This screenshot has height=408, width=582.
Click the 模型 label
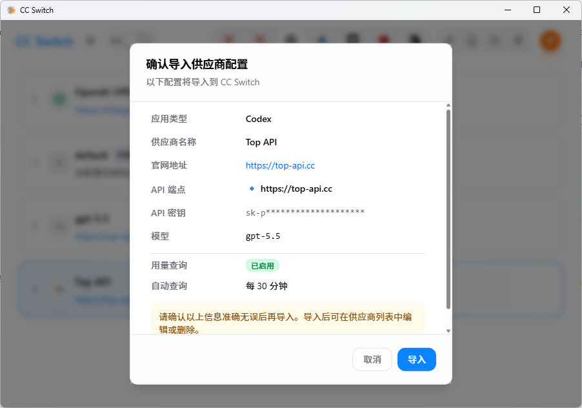(x=160, y=236)
